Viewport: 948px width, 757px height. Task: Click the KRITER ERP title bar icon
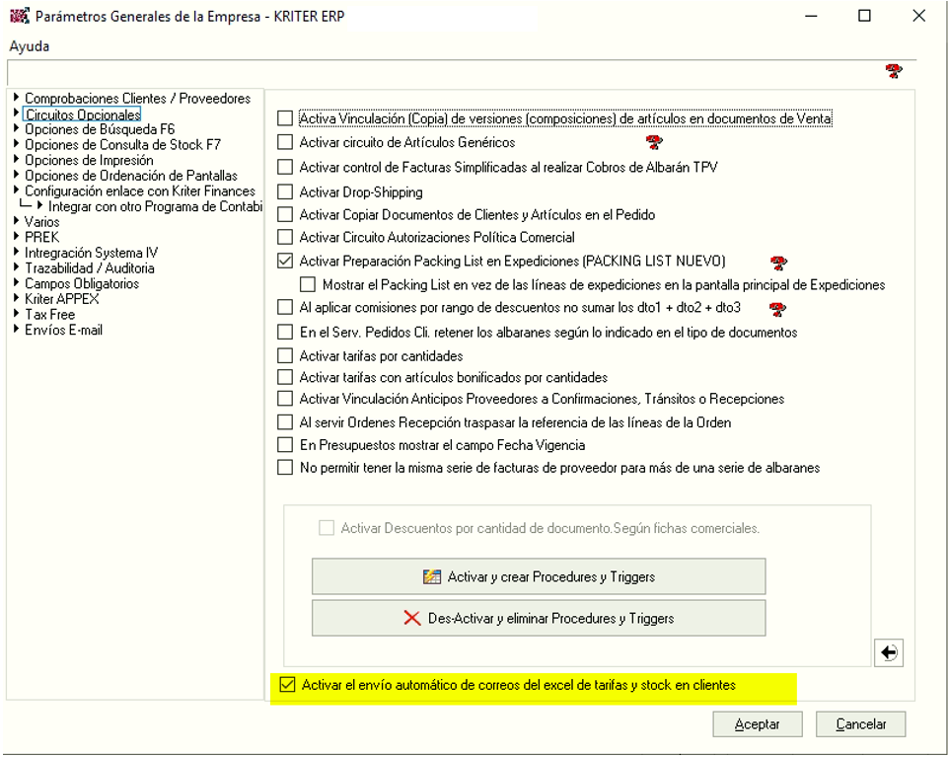18,16
